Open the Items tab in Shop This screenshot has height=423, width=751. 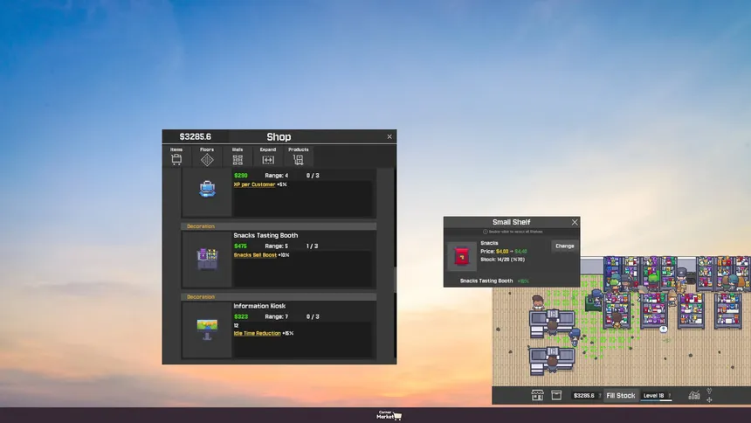tap(176, 156)
